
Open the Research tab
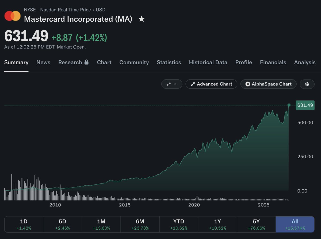[70, 62]
